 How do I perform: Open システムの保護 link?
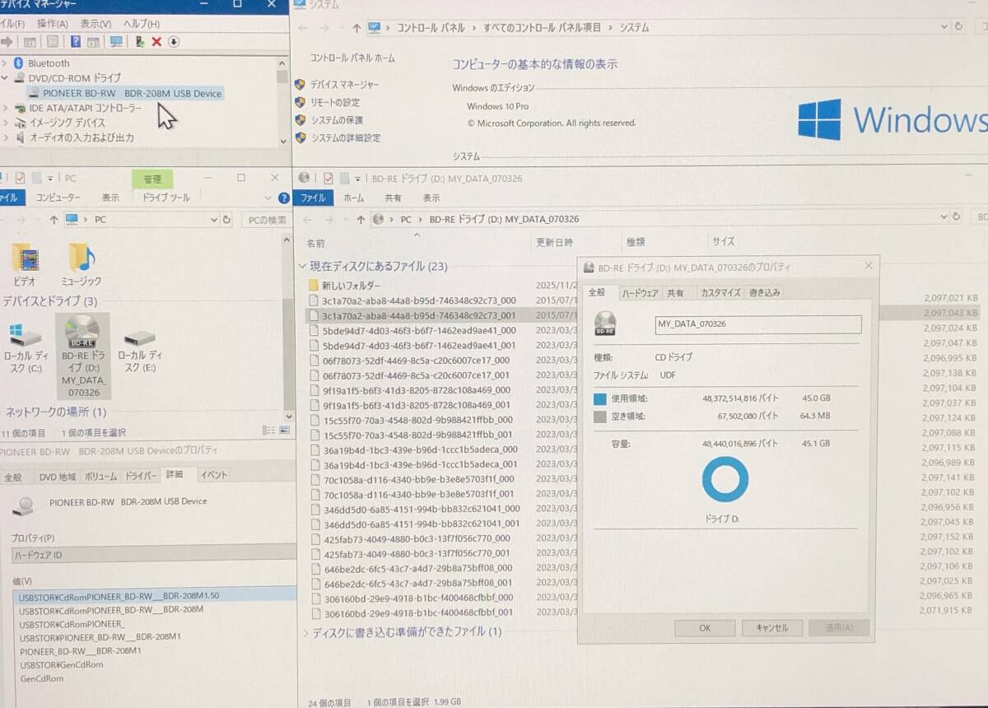[336, 120]
